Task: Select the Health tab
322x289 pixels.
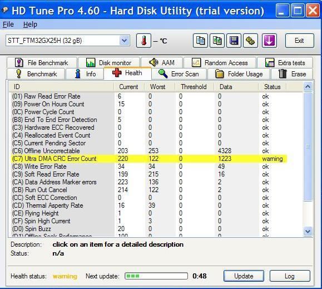Action: coord(127,73)
